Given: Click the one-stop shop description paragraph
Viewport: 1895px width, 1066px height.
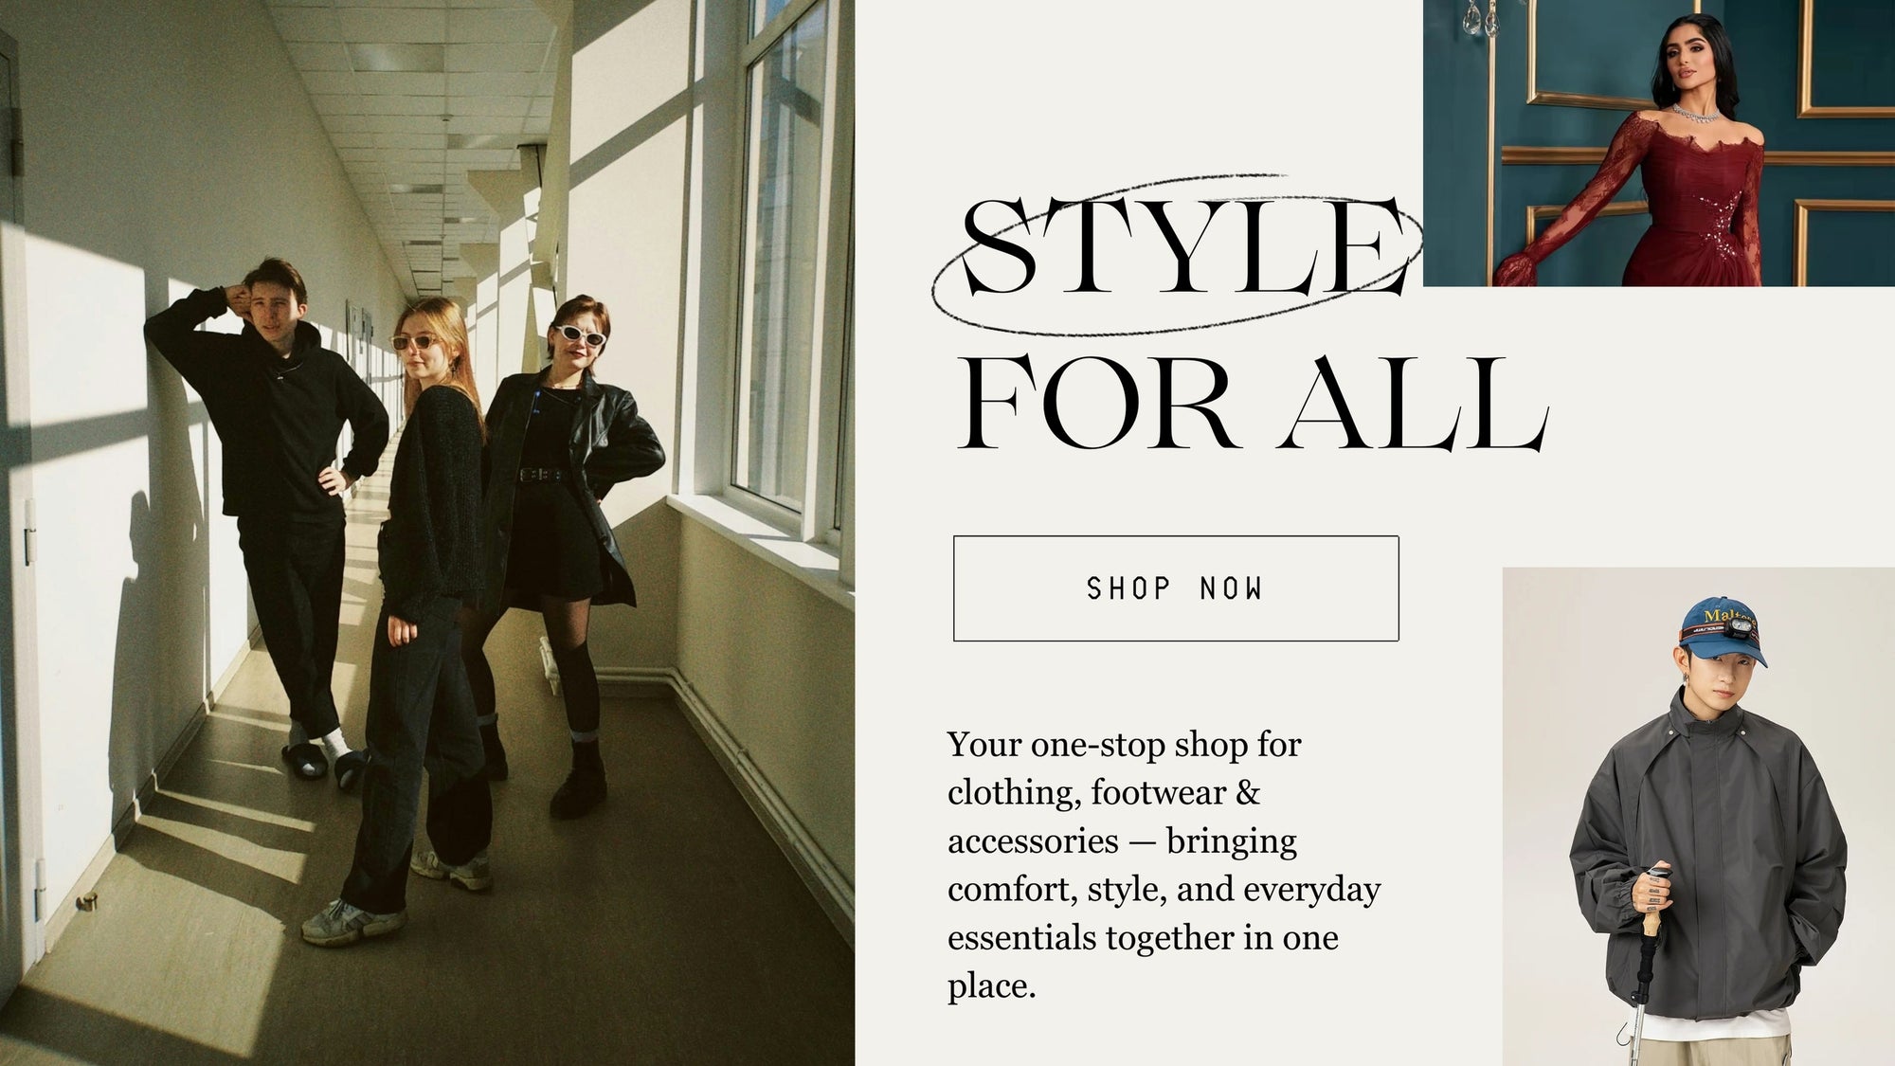Looking at the screenshot, I should [1164, 865].
